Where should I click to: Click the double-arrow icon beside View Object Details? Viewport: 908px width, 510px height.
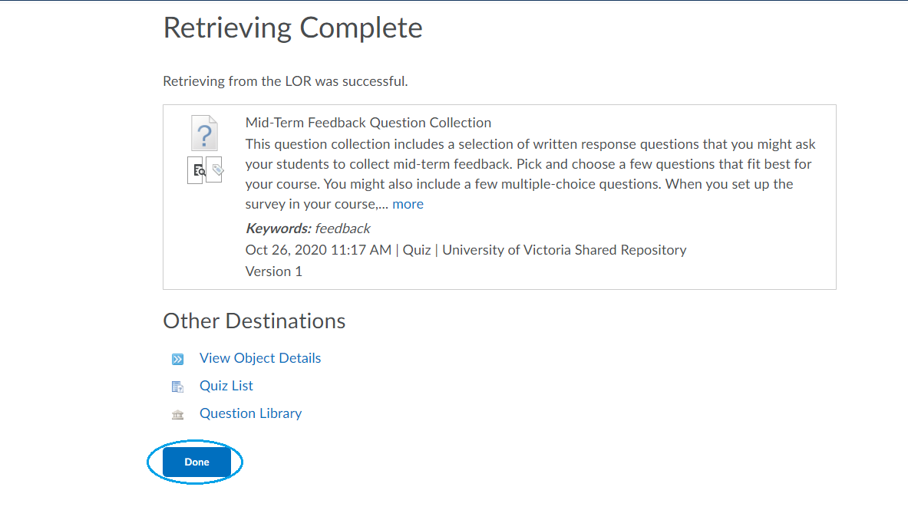178,359
